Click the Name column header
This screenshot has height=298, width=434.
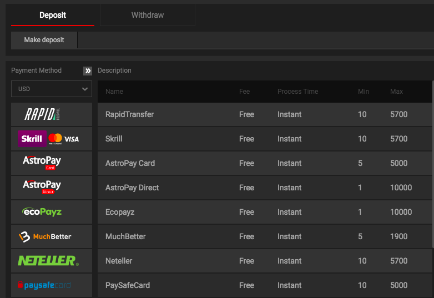(114, 92)
